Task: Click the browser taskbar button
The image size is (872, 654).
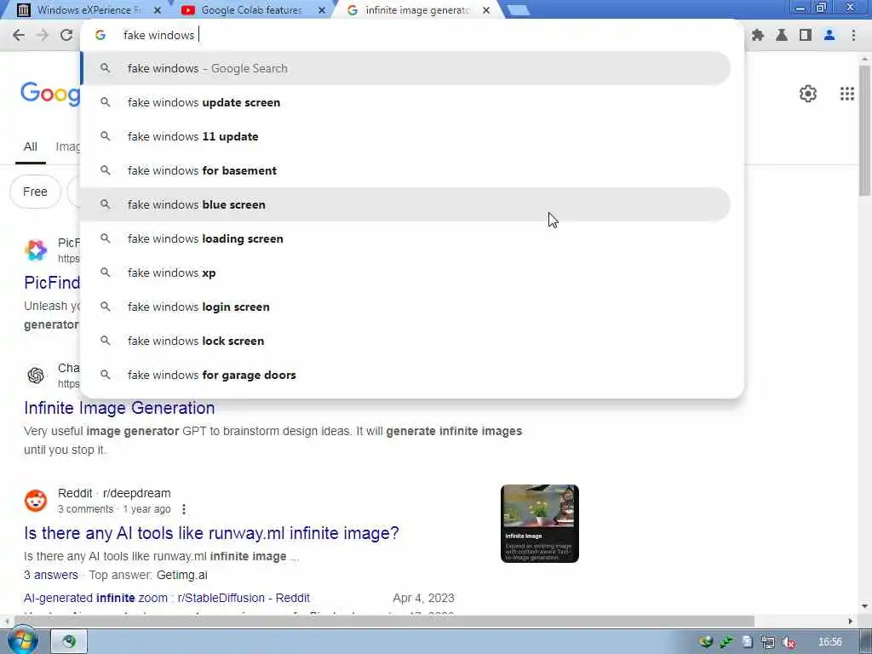Action: click(70, 642)
